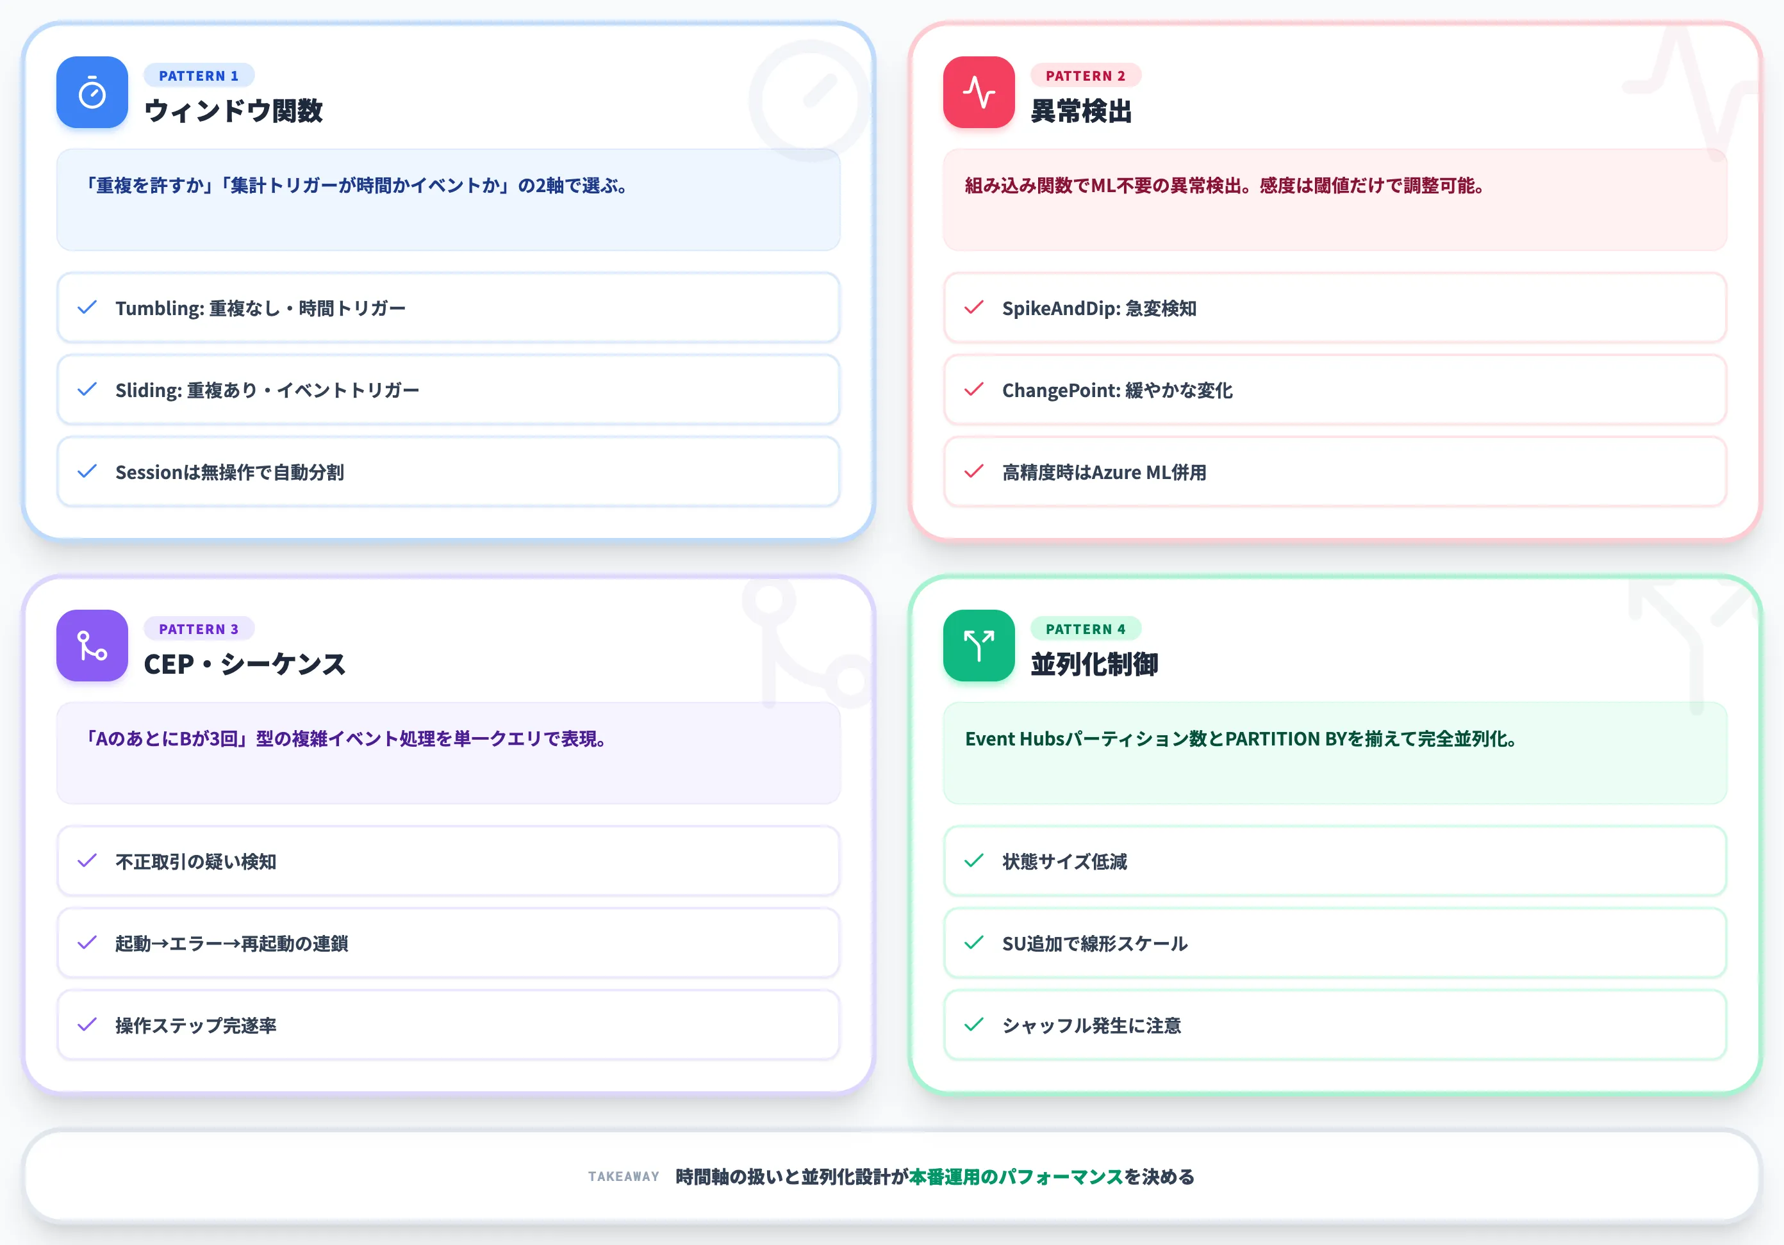Click the TAKEAWAY label
The width and height of the screenshot is (1784, 1245).
point(623,1176)
